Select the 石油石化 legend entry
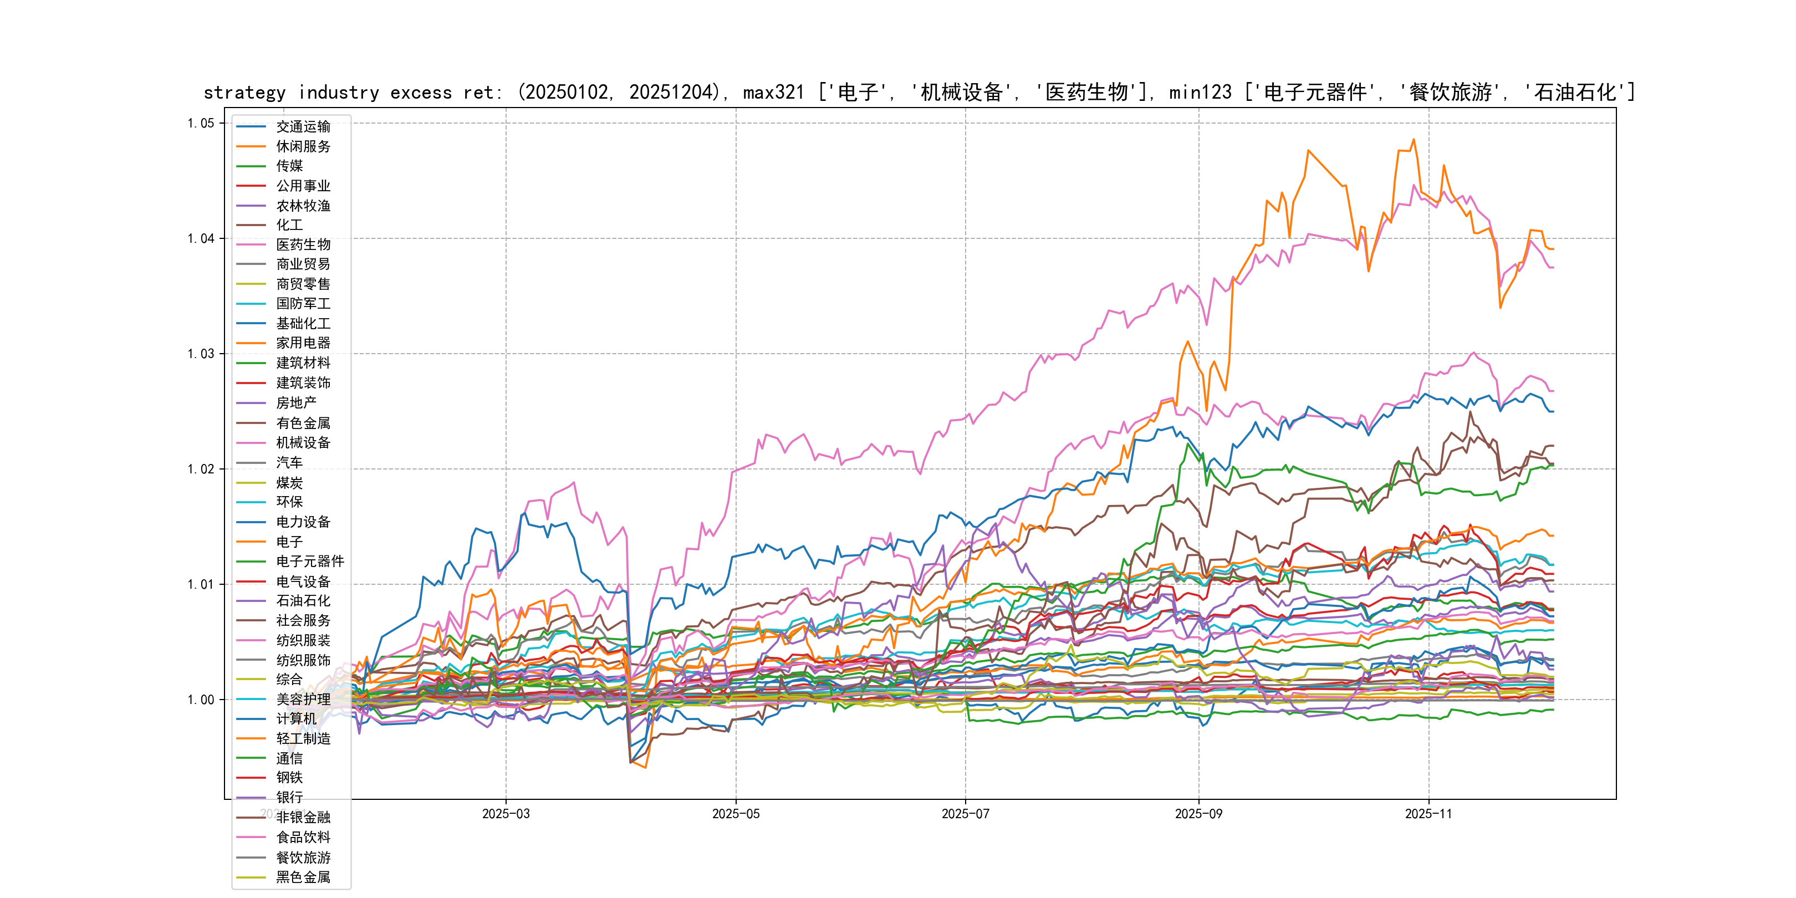The height and width of the screenshot is (898, 1796). coord(303,601)
